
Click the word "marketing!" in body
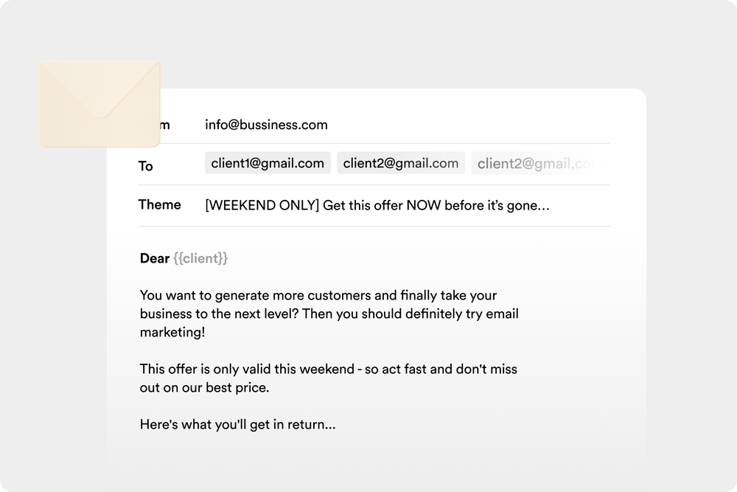coord(172,333)
